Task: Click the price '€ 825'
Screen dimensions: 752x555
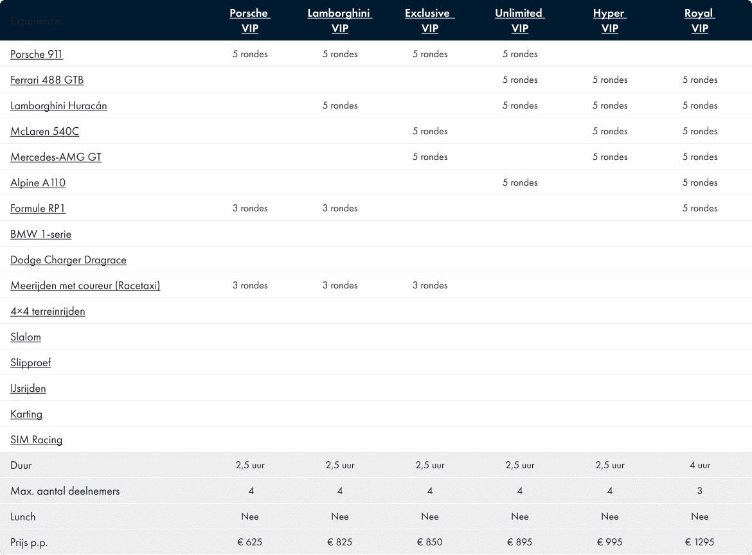Action: tap(339, 542)
